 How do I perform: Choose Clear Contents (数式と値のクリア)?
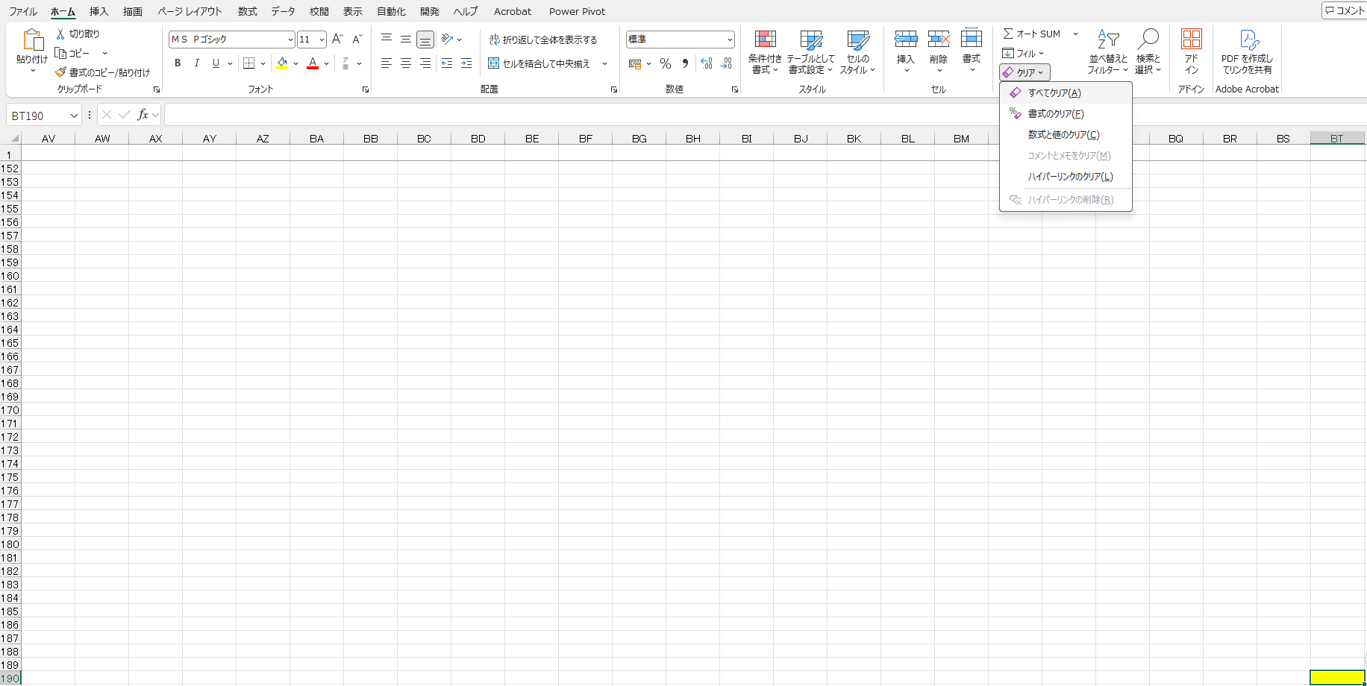pos(1066,135)
